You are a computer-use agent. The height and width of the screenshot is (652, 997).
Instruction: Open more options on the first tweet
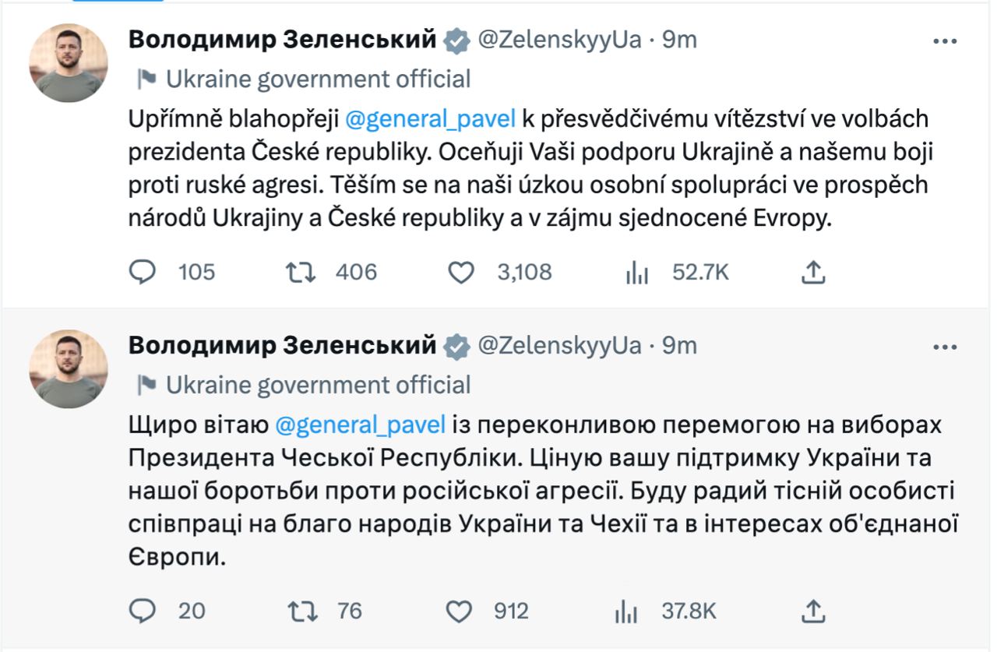tap(945, 41)
